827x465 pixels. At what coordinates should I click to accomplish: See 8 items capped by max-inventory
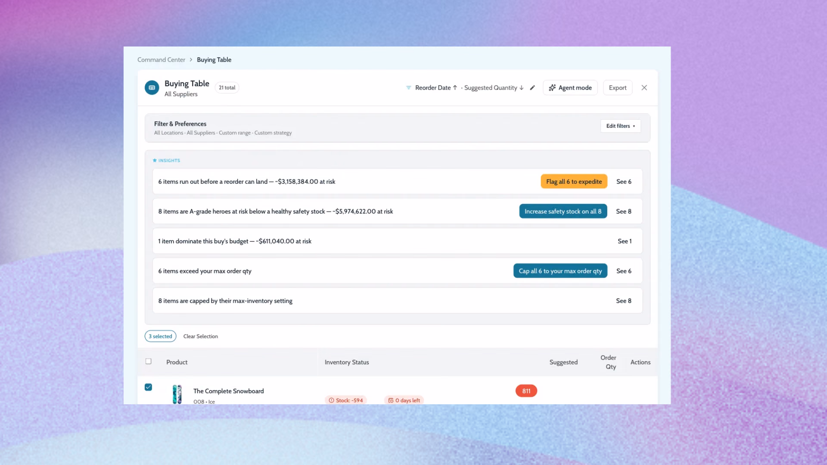pos(624,301)
